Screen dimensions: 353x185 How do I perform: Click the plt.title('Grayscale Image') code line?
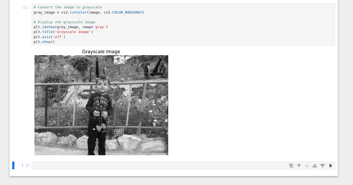[x=63, y=32]
